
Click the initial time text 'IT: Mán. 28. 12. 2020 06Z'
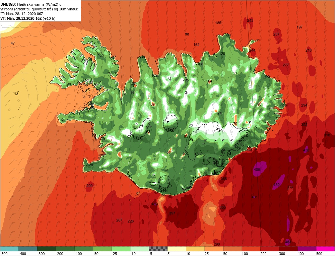tap(22, 14)
